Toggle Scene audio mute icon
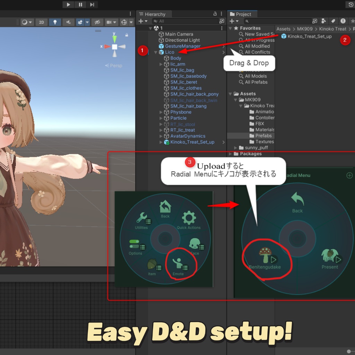Screen dimensions: 355x355 click(68, 22)
